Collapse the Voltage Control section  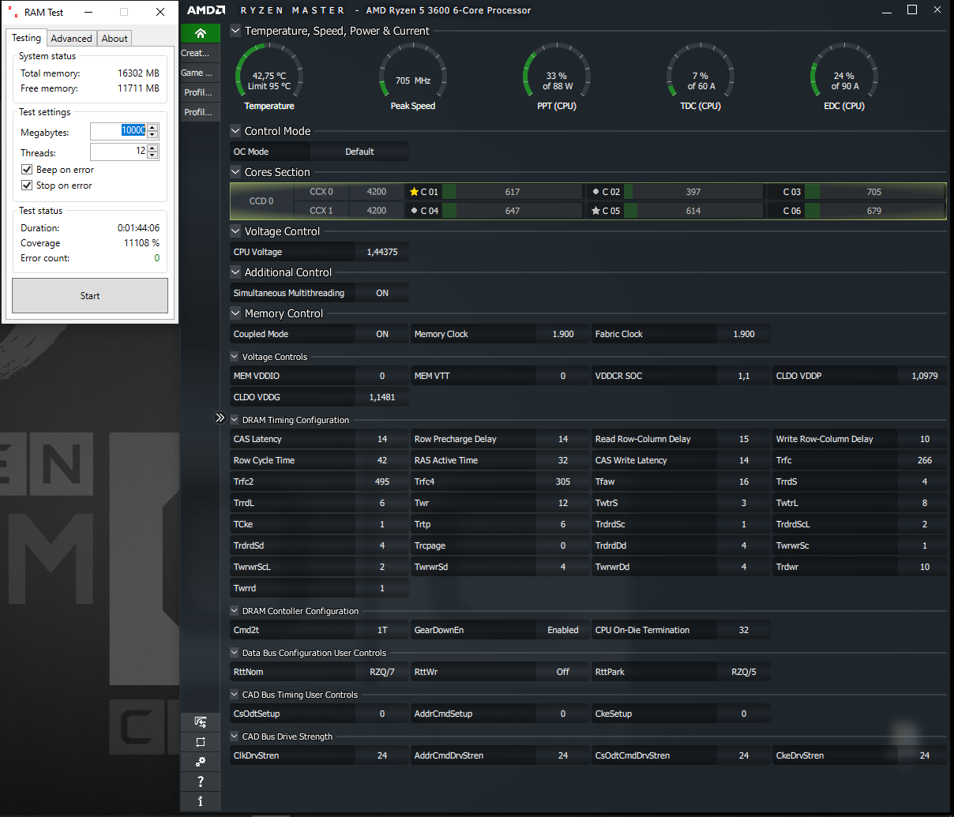click(x=235, y=231)
